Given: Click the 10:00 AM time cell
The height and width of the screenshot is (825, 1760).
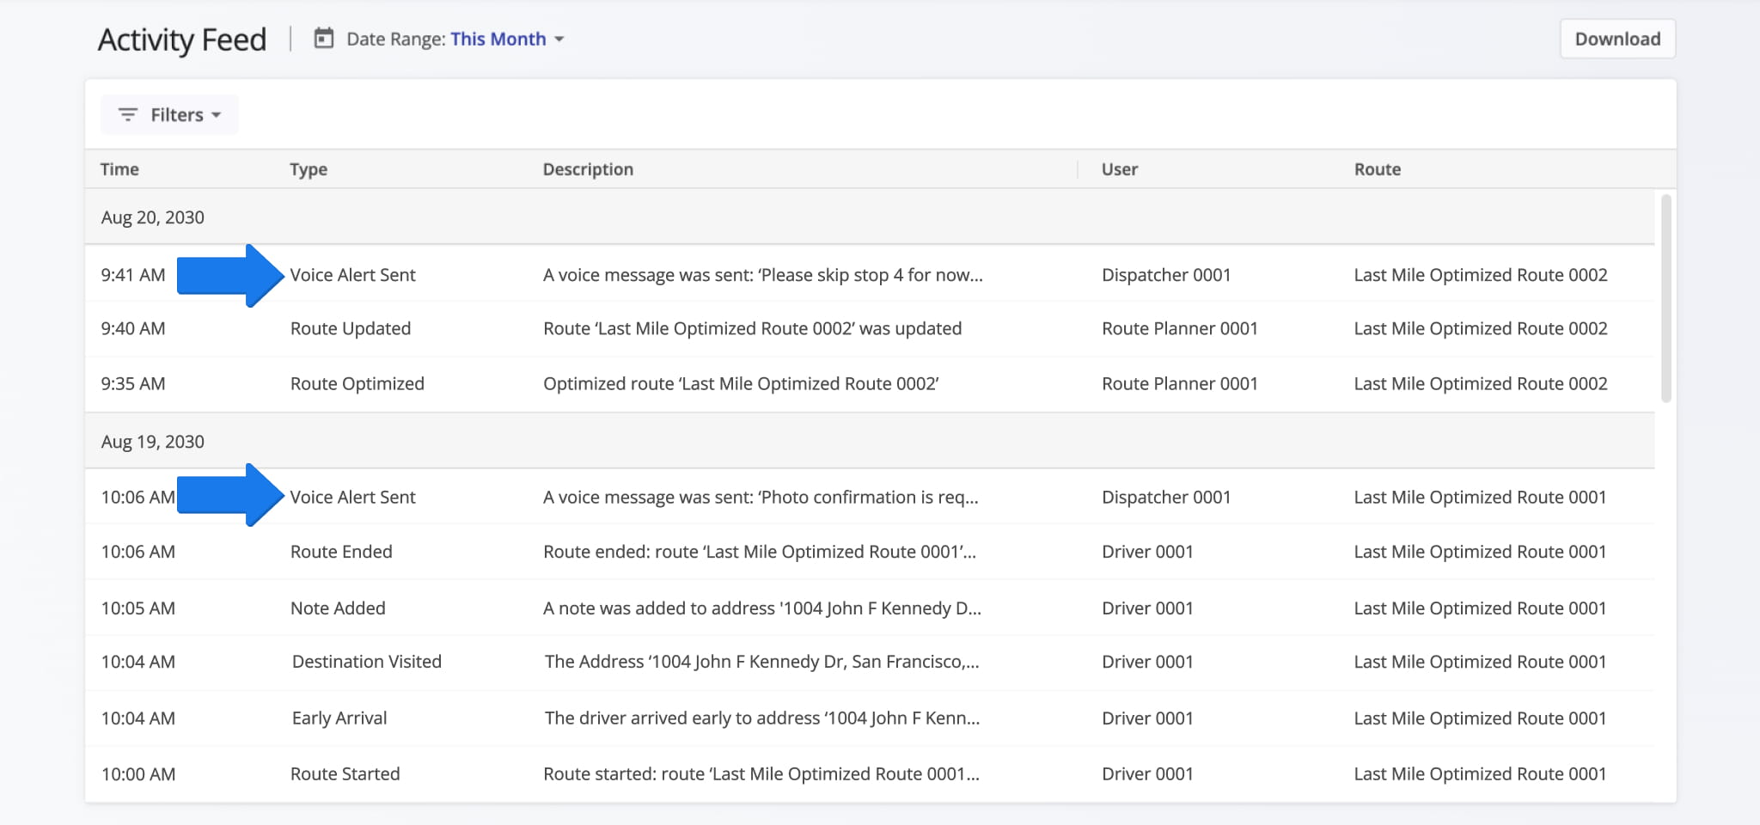Looking at the screenshot, I should click(138, 773).
